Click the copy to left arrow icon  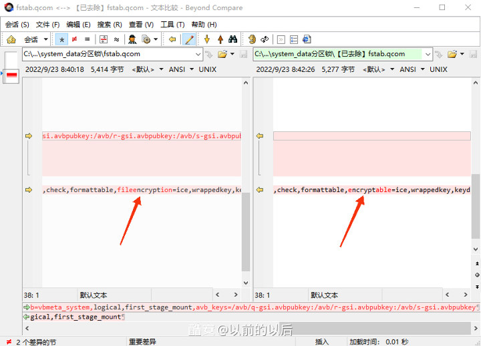[x=172, y=39]
